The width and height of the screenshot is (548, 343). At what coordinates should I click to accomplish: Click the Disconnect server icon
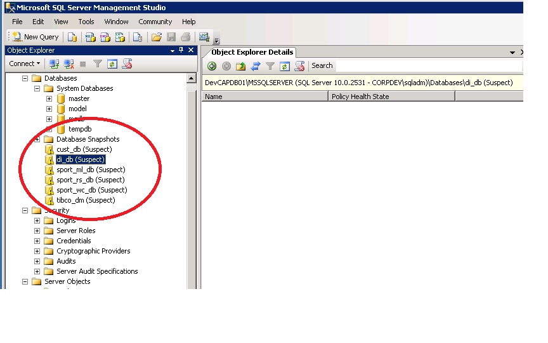(x=68, y=64)
